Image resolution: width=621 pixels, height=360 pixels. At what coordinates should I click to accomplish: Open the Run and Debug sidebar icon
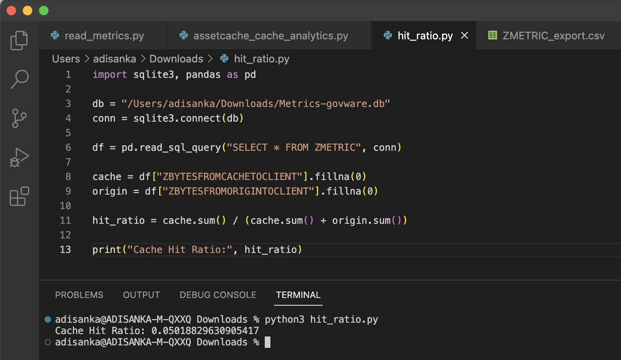click(19, 157)
